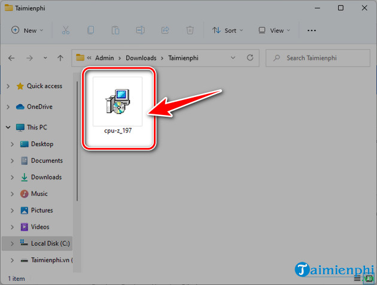The image size is (377, 285).
Task: Expand the Videos folder node
Action: pos(12,227)
